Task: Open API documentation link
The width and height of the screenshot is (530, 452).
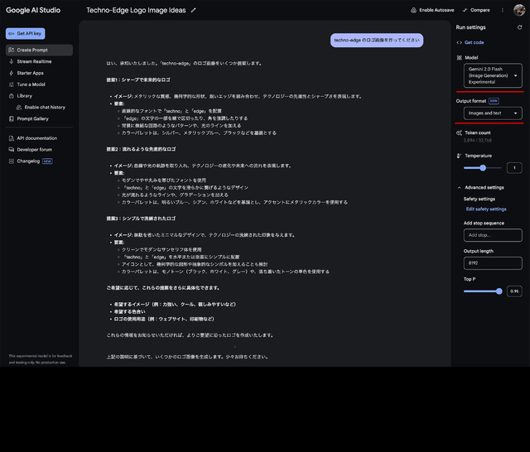Action: tap(36, 138)
